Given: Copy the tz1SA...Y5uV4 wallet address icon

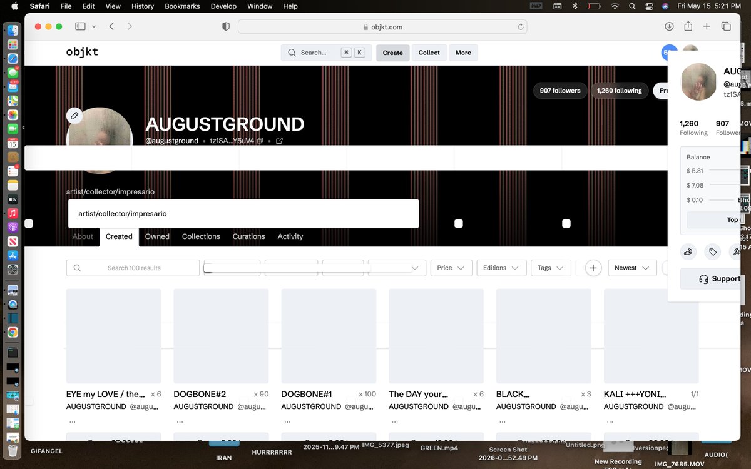Looking at the screenshot, I should point(260,141).
